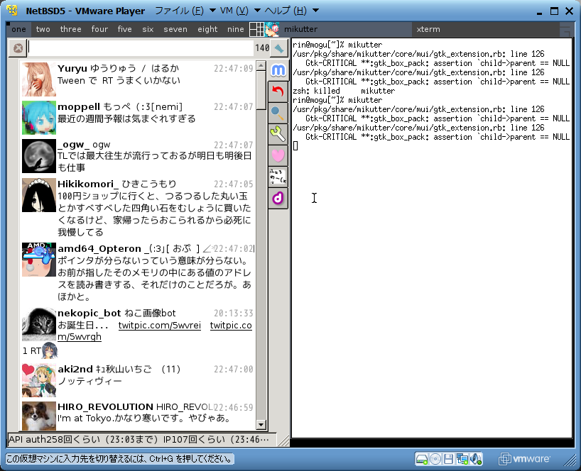
Task: Click the VMware Player title bar icon
Action: pos(12,11)
